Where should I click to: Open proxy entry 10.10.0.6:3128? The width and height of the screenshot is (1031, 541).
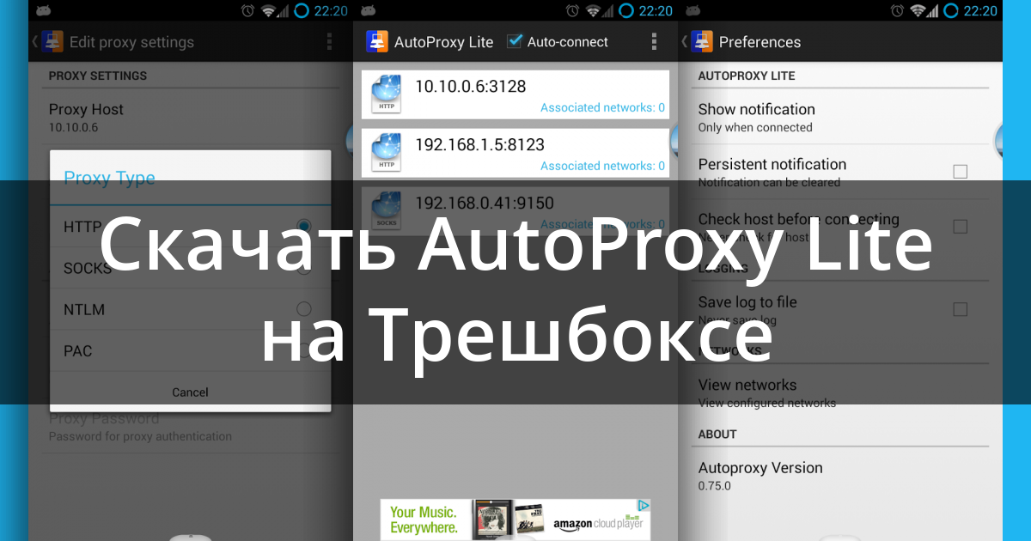pyautogui.click(x=515, y=94)
